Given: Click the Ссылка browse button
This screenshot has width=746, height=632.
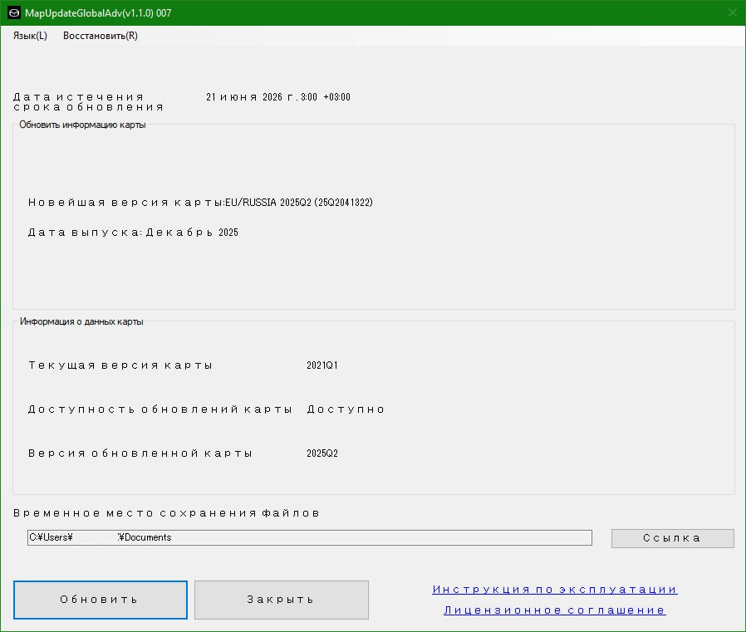Looking at the screenshot, I should coord(672,538).
